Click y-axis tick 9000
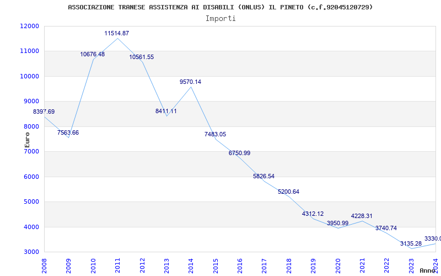The image size is (441, 276). point(31,102)
